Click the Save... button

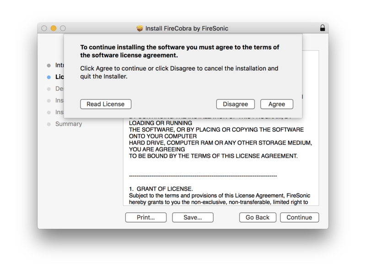(x=193, y=217)
